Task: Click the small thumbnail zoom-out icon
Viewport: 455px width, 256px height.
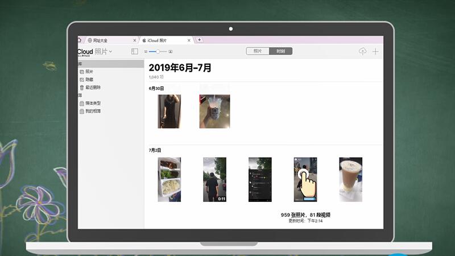Action: (x=146, y=52)
